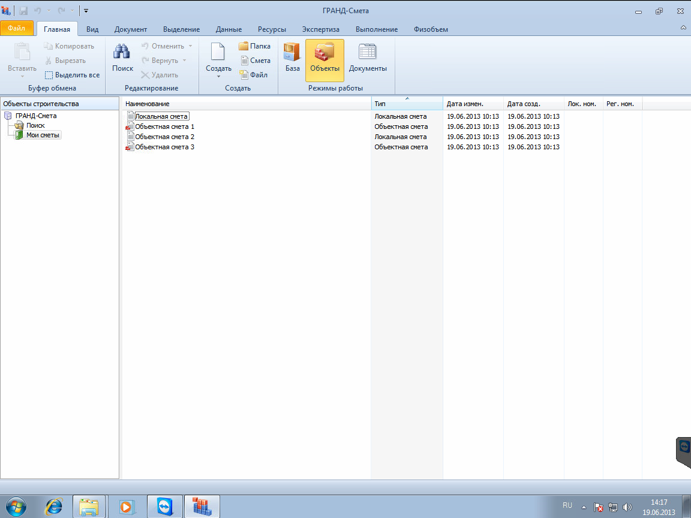This screenshot has height=518, width=691.
Task: Create a new Файл
Action: pos(254,75)
